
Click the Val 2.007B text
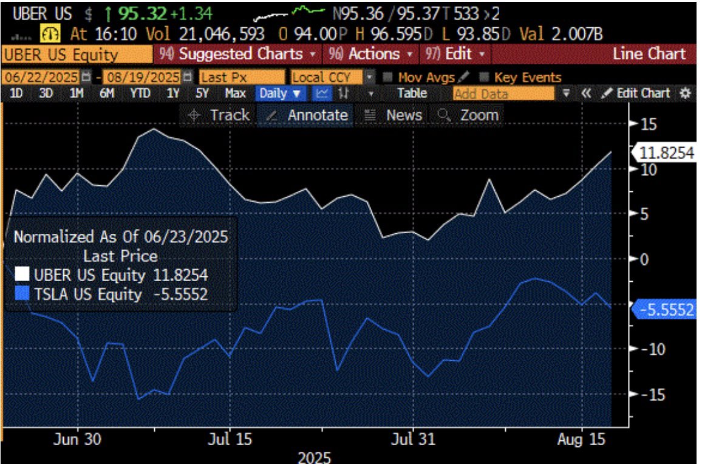(562, 34)
